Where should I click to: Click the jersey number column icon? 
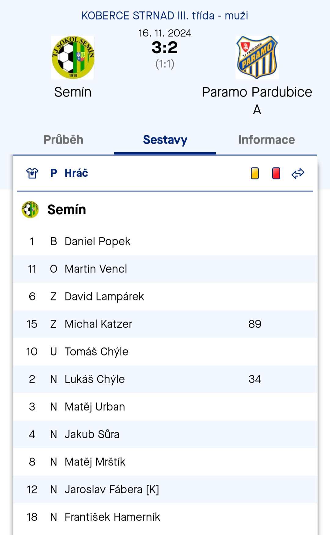click(x=32, y=173)
